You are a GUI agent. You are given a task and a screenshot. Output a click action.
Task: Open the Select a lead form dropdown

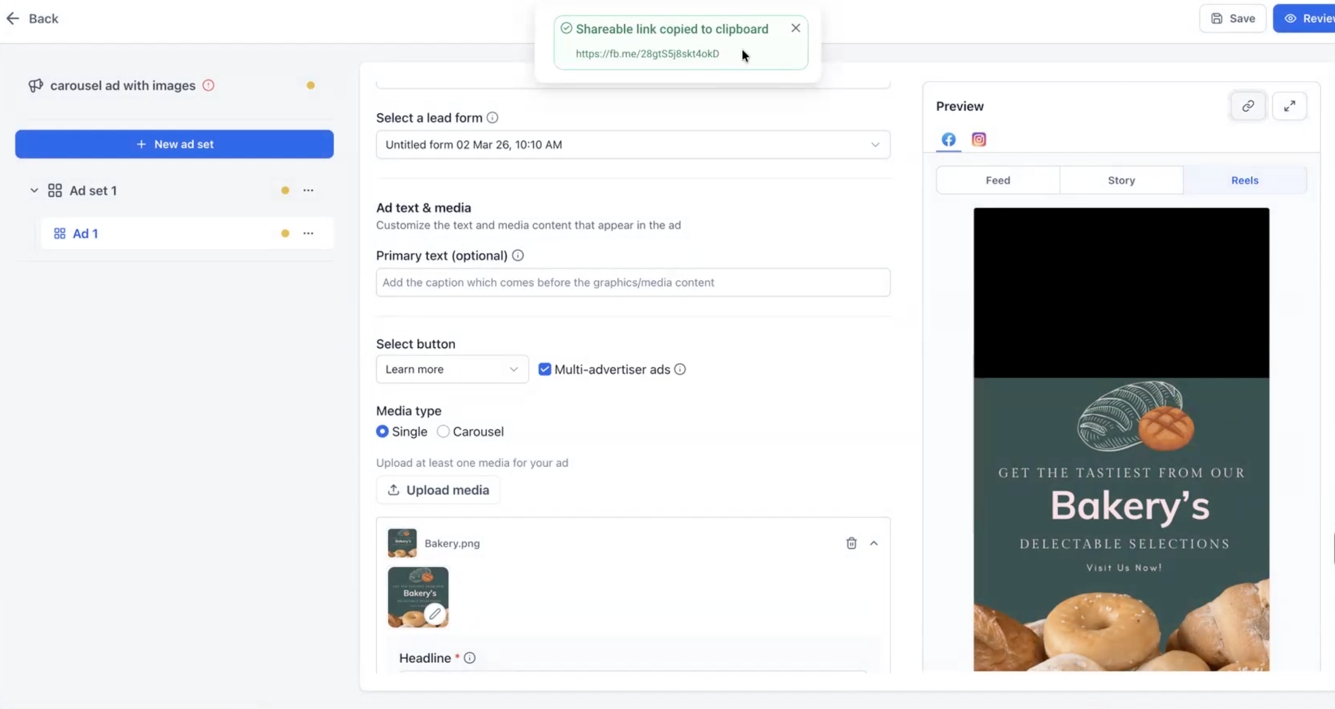coord(632,145)
